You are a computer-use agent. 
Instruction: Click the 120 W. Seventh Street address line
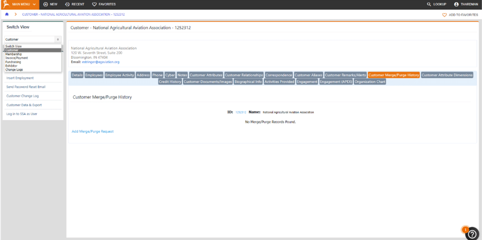point(96,53)
